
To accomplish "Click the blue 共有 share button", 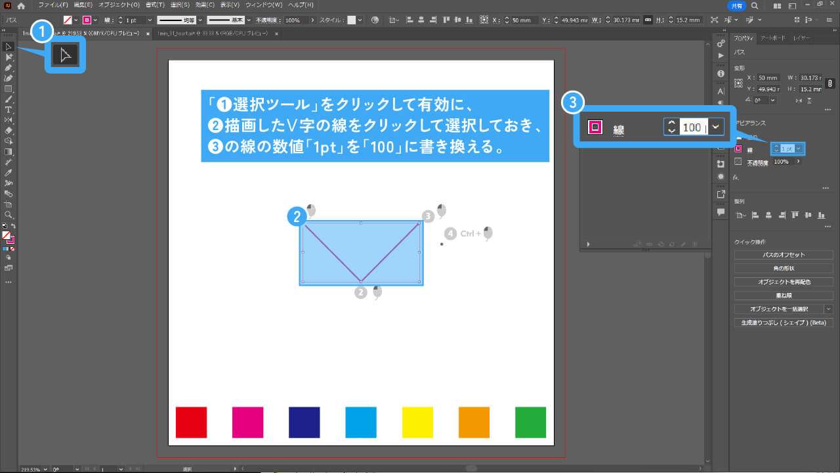I will 736,5.
